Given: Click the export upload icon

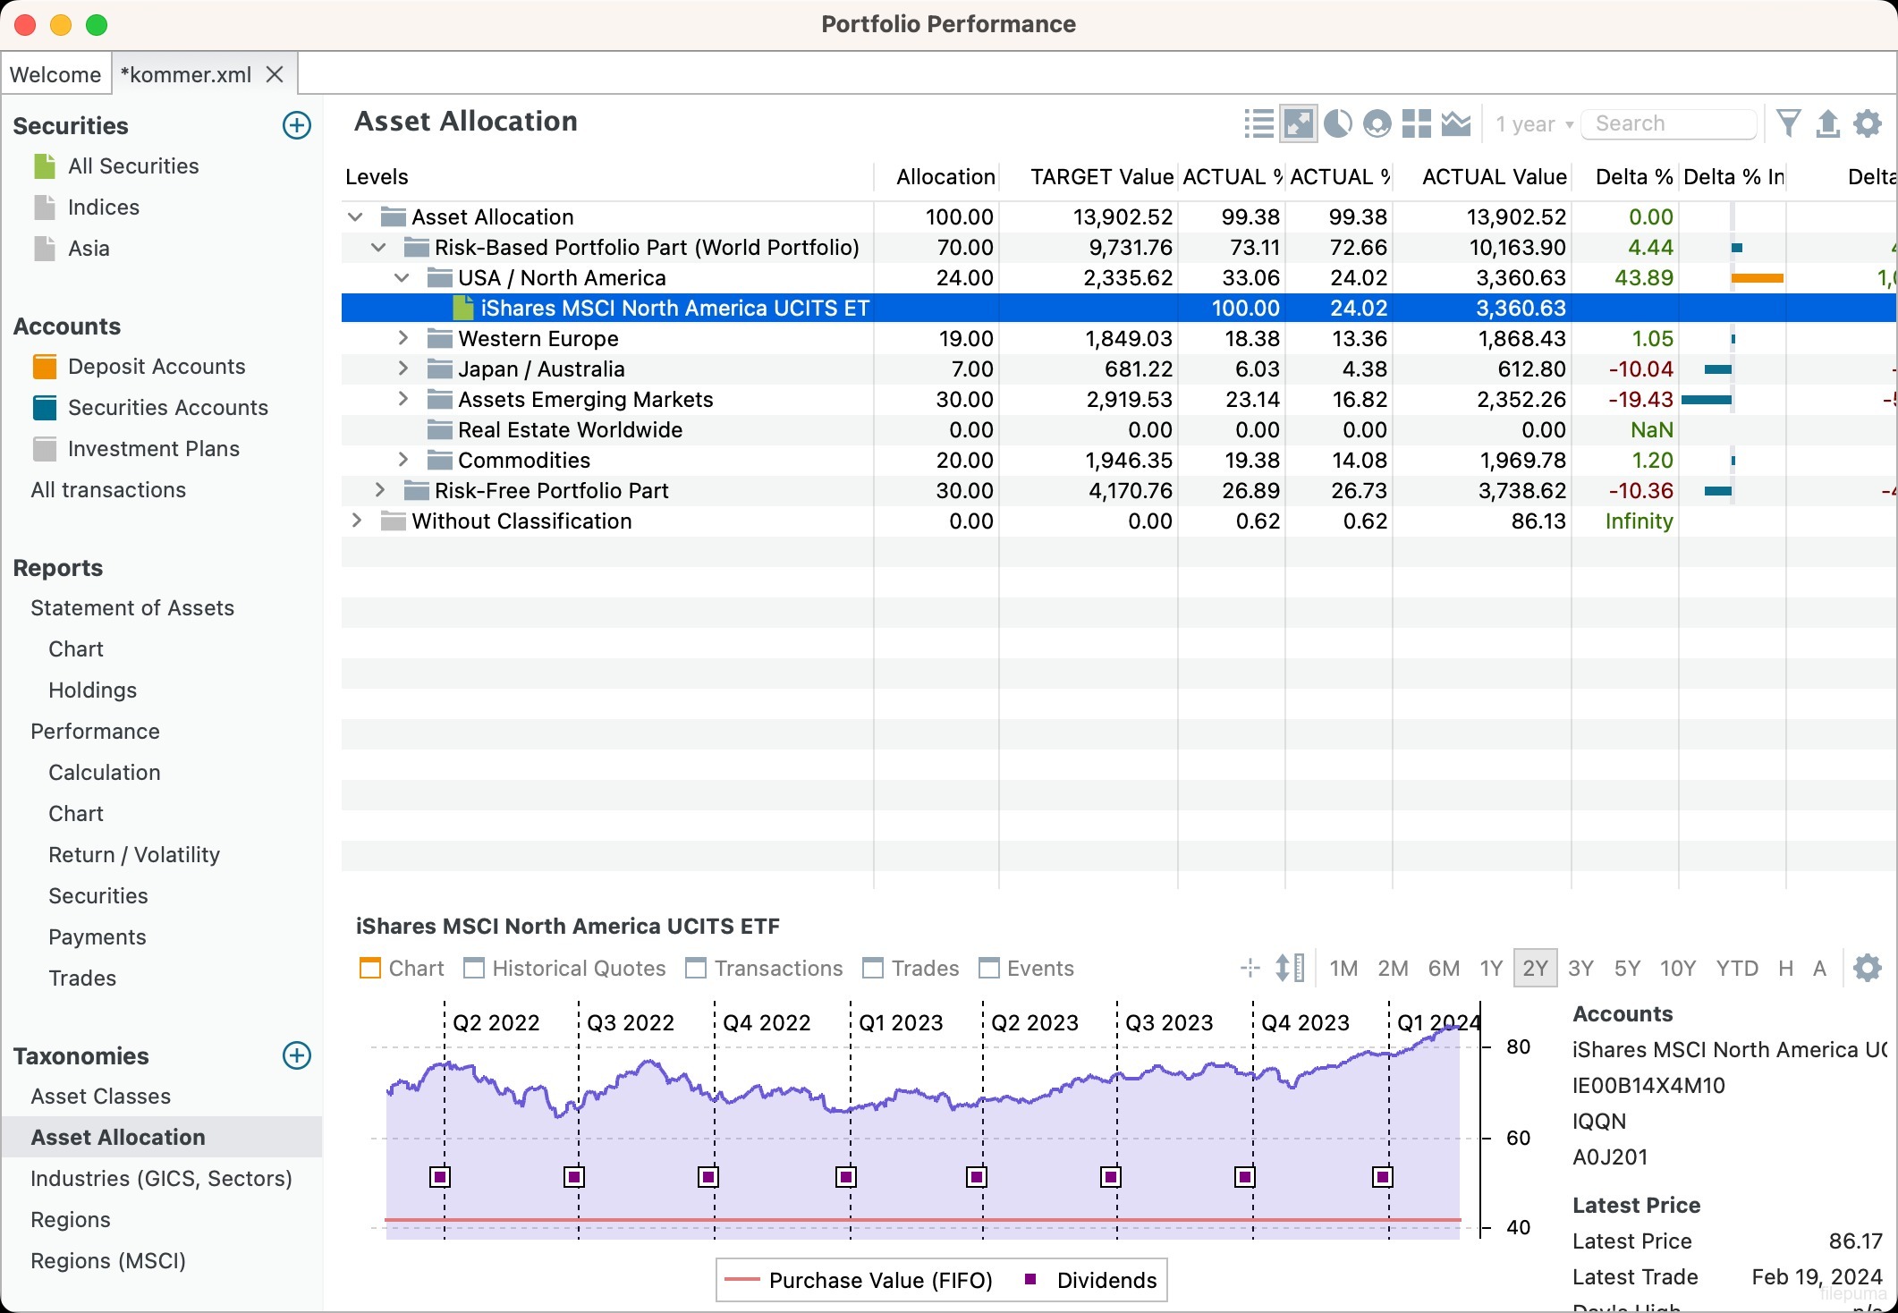Looking at the screenshot, I should 1827,123.
